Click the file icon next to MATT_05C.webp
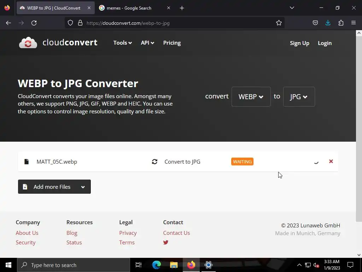The height and width of the screenshot is (272, 362). (x=27, y=161)
